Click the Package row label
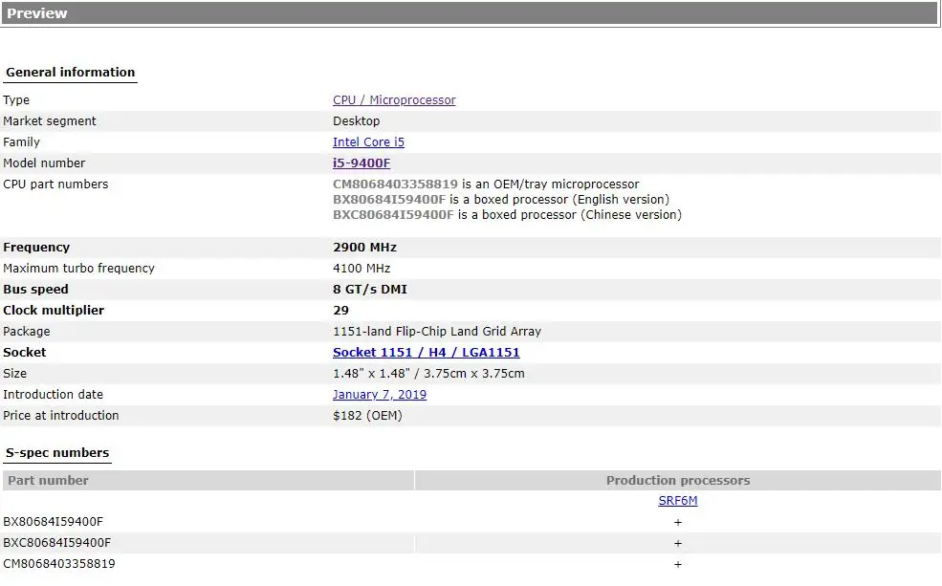 (27, 332)
